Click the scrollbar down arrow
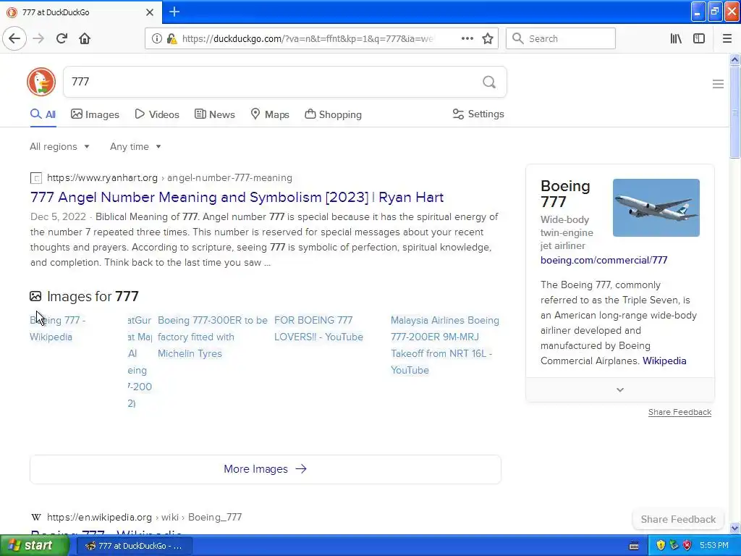 click(734, 528)
